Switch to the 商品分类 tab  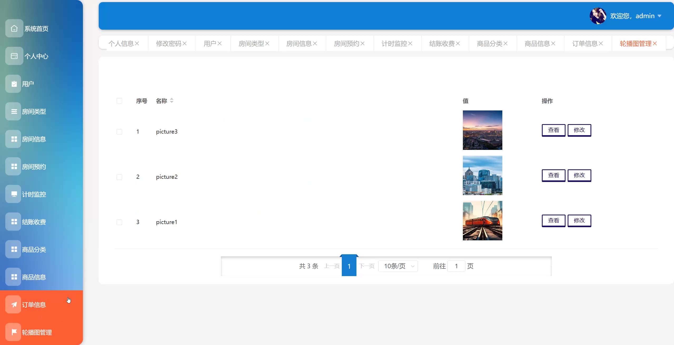(x=489, y=43)
